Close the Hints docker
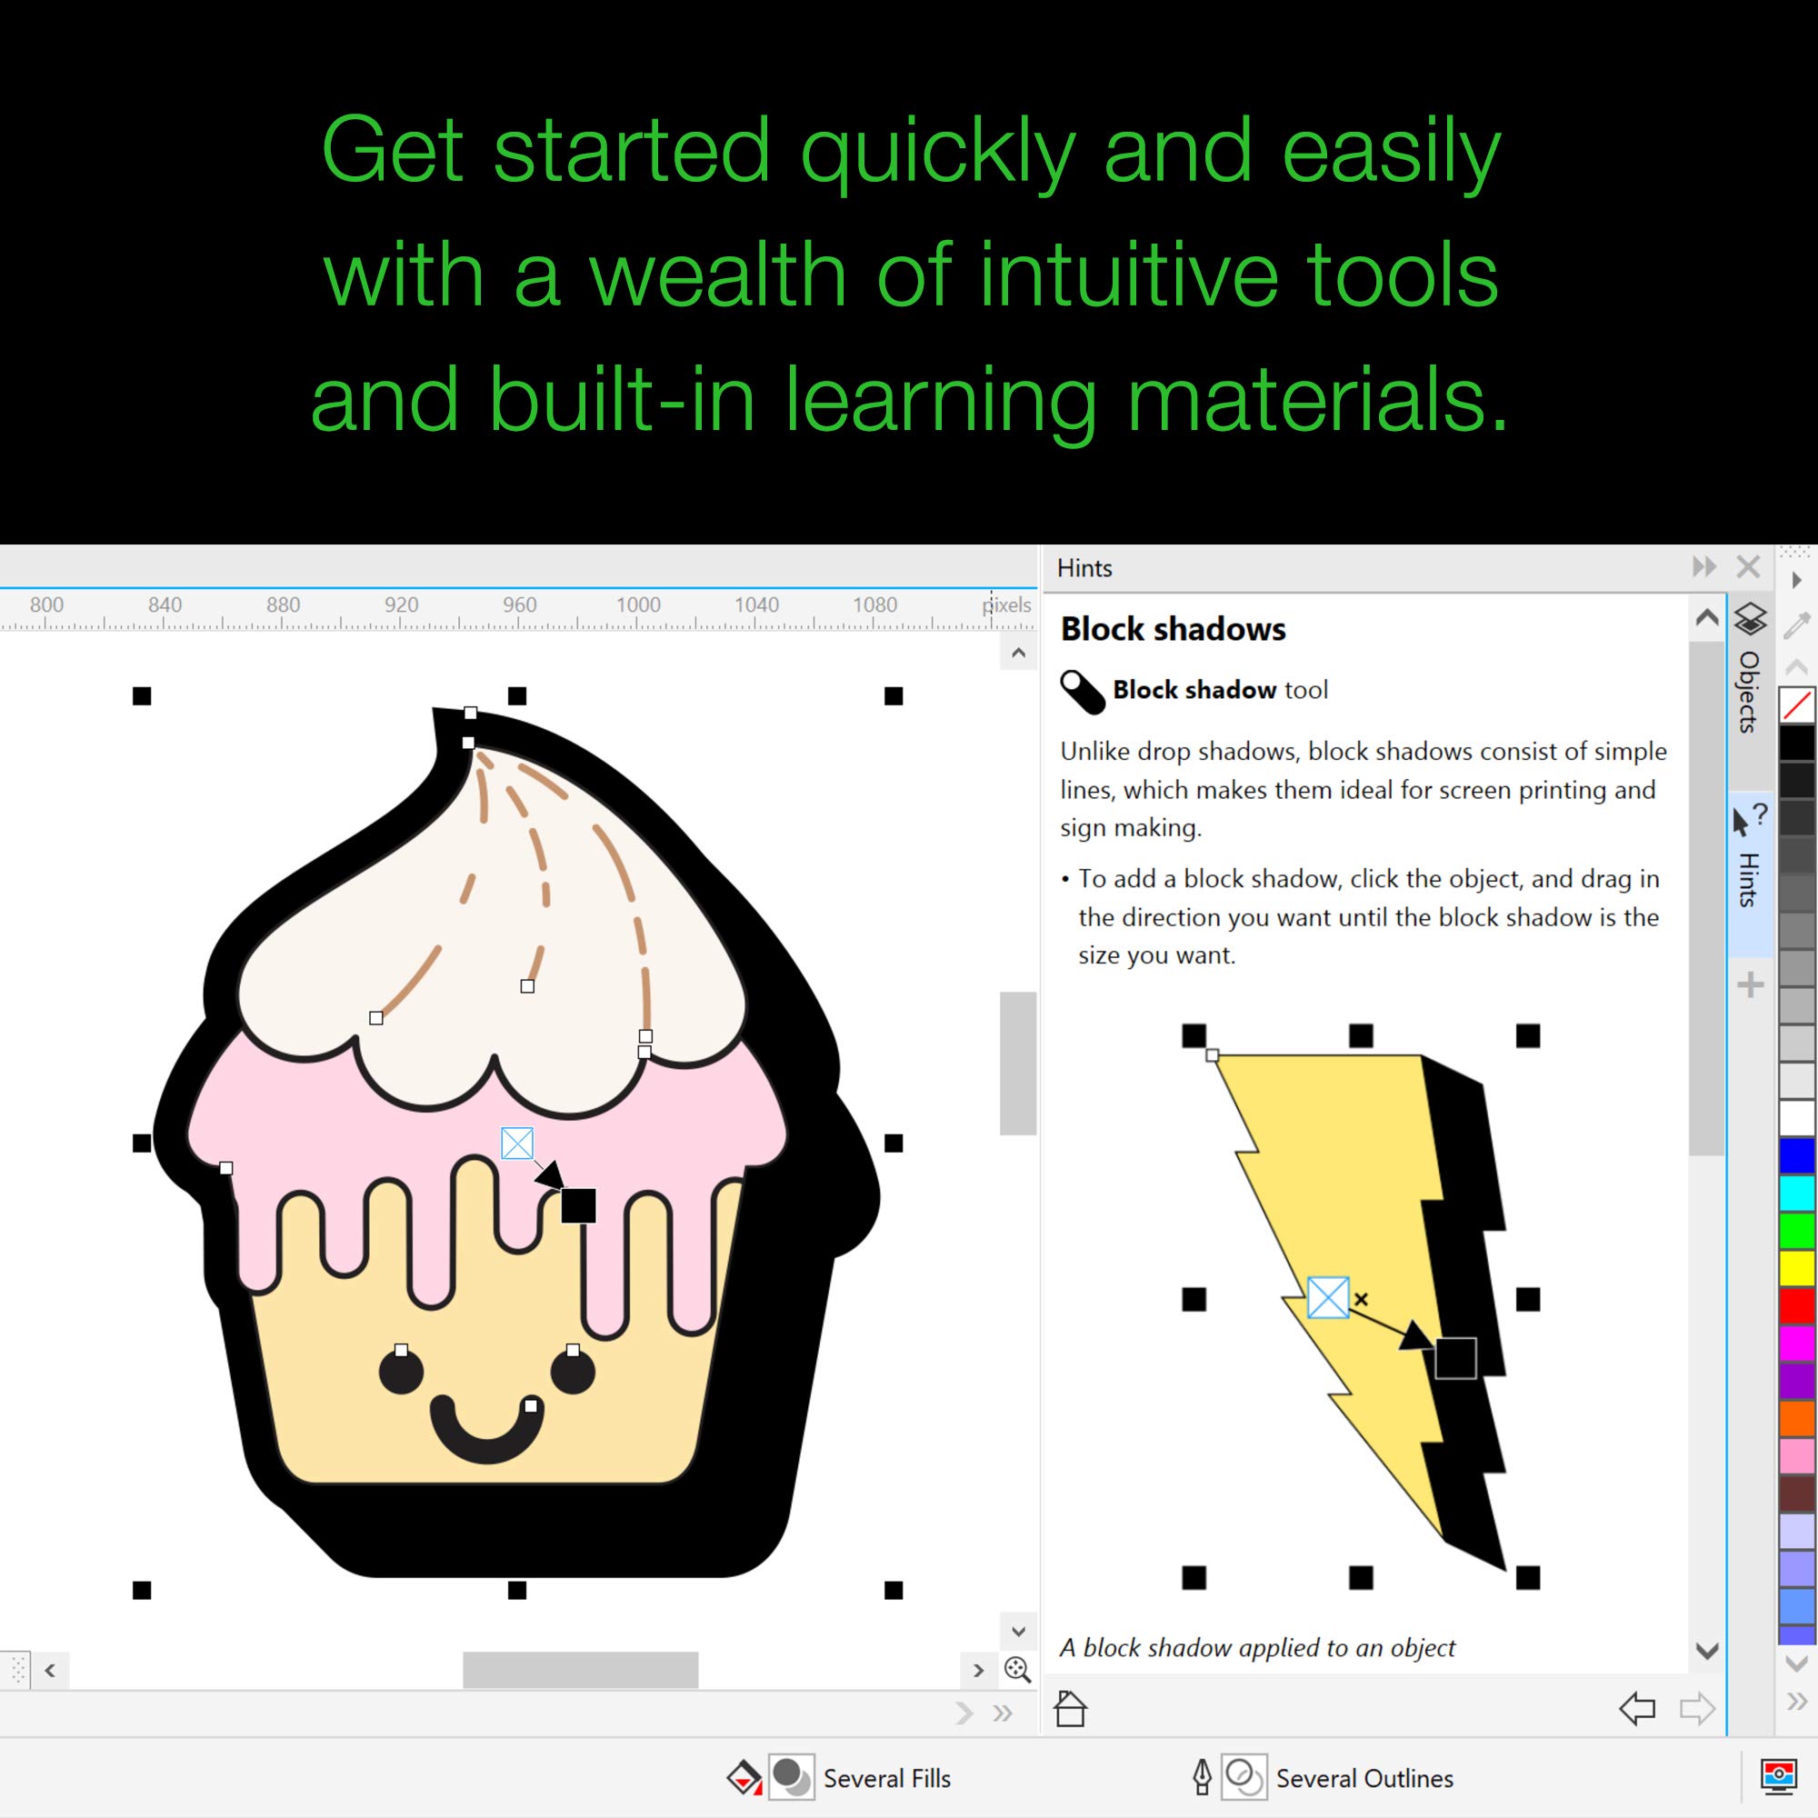Image resolution: width=1818 pixels, height=1818 pixels. pos(1748,566)
